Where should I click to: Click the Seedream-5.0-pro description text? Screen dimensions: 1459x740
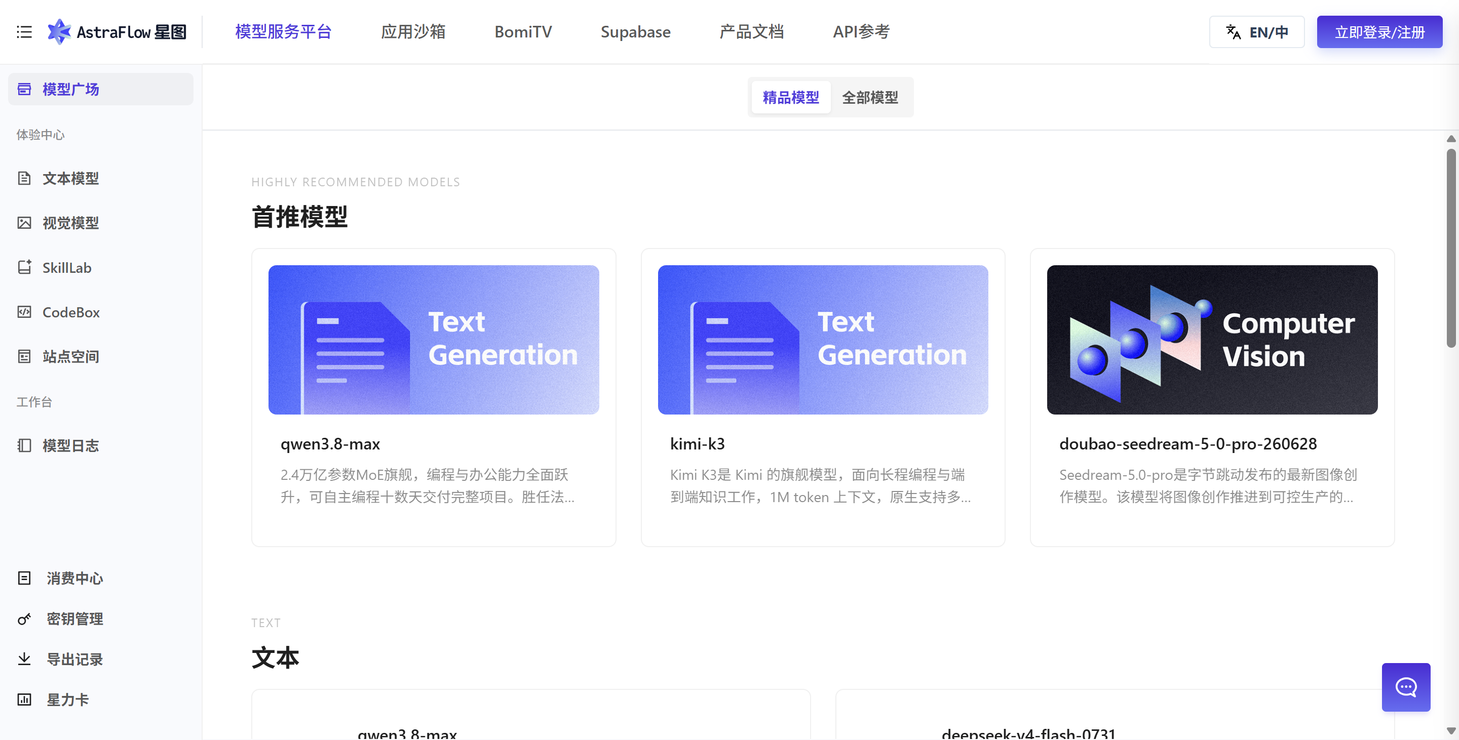(x=1208, y=485)
